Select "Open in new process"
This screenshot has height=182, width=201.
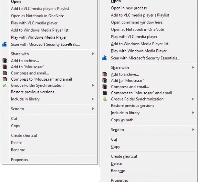(x=129, y=8)
